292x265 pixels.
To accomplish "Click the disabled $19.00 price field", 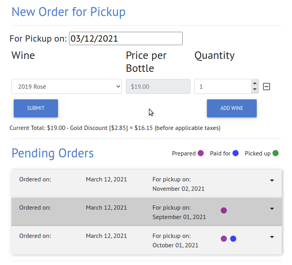I will point(158,86).
